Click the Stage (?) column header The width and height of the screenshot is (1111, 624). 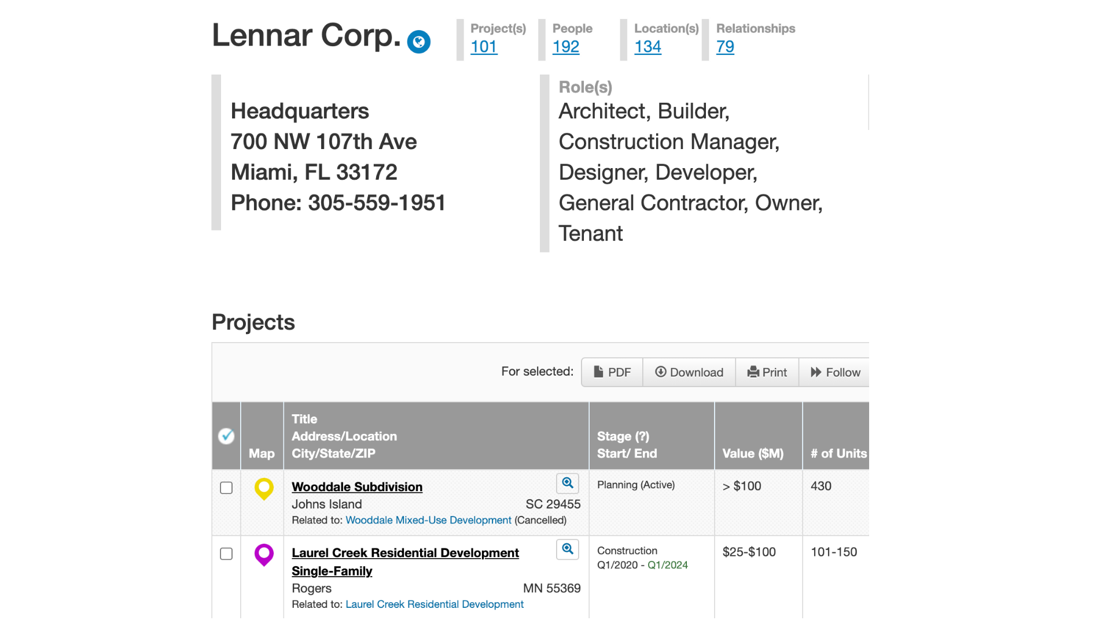pyautogui.click(x=623, y=436)
